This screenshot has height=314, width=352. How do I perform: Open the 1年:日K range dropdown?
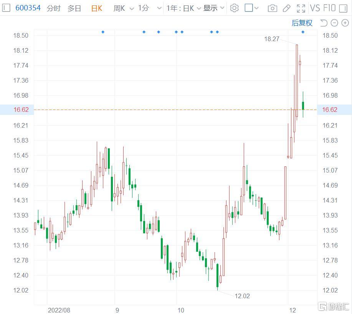pos(183,8)
